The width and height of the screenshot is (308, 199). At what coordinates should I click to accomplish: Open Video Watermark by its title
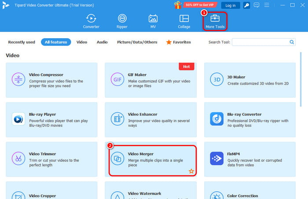tap(145, 194)
